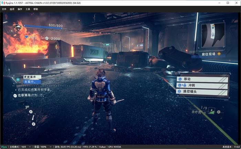Click the 冲刺 dash control hint
Screen dimensions: 241x149
point(202,85)
